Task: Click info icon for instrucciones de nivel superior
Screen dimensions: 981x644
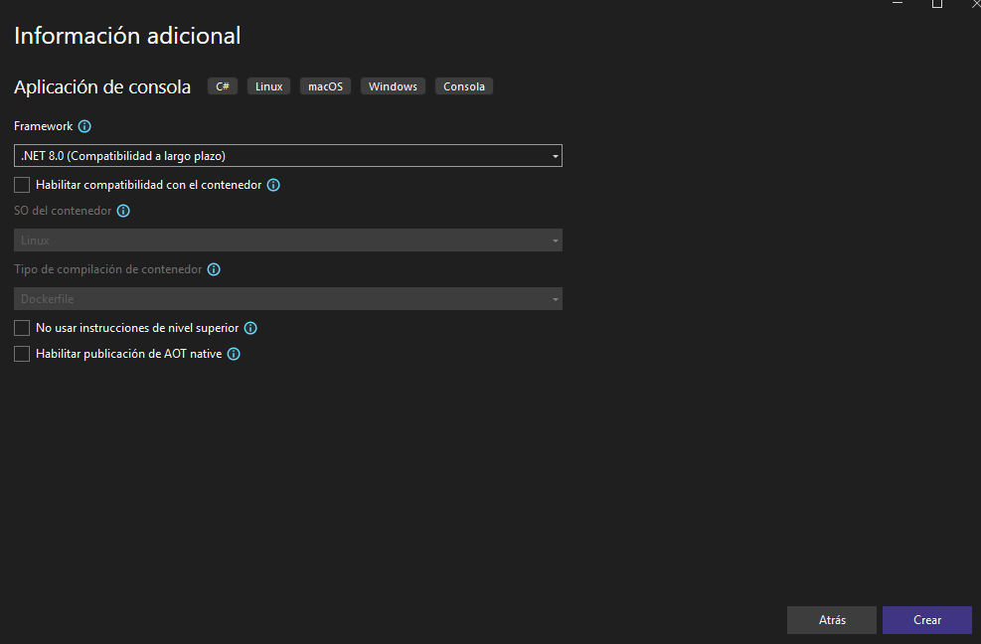Action: 250,328
